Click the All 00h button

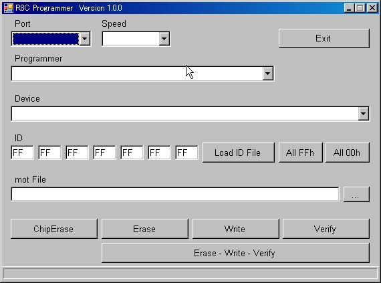tap(347, 153)
